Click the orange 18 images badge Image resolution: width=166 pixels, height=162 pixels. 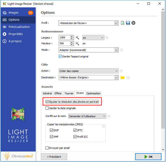click(30, 13)
